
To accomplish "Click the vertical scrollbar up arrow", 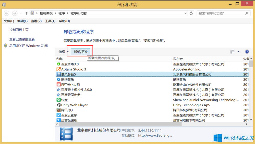I will (251, 58).
